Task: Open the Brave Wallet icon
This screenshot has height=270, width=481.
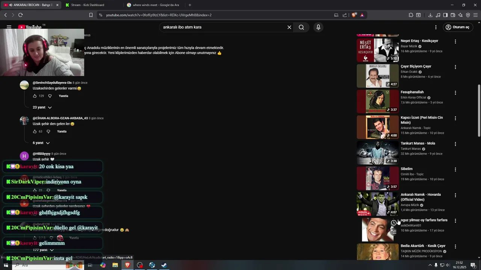Action: [x=453, y=15]
